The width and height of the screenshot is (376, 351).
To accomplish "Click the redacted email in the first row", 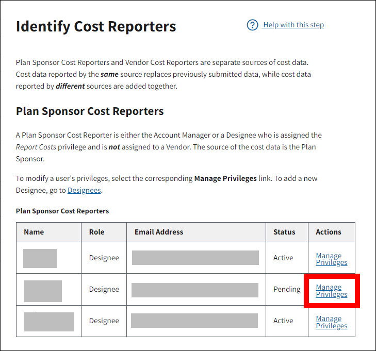I will point(195,258).
